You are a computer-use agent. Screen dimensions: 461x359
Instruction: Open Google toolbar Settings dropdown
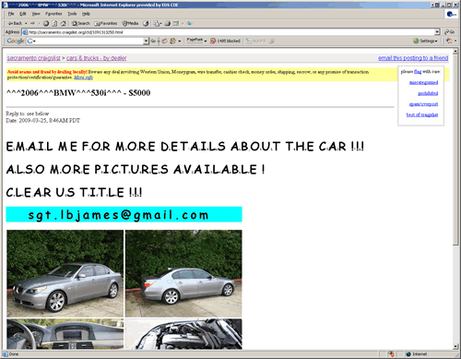tap(425, 41)
